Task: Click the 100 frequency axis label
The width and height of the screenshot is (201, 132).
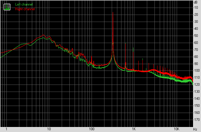Action: pyautogui.click(x=92, y=129)
